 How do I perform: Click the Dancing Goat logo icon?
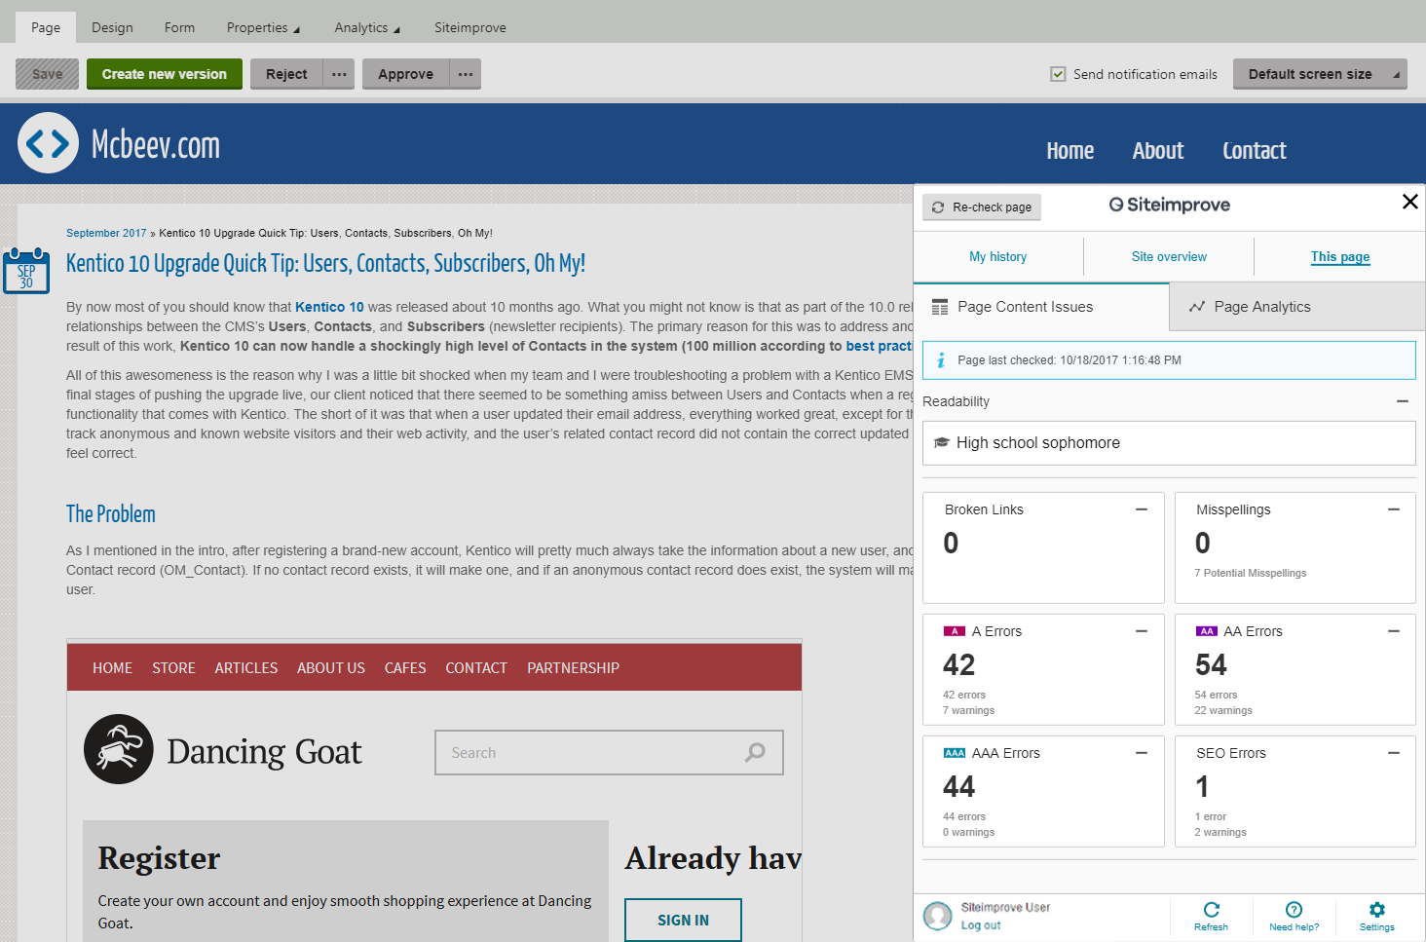119,749
